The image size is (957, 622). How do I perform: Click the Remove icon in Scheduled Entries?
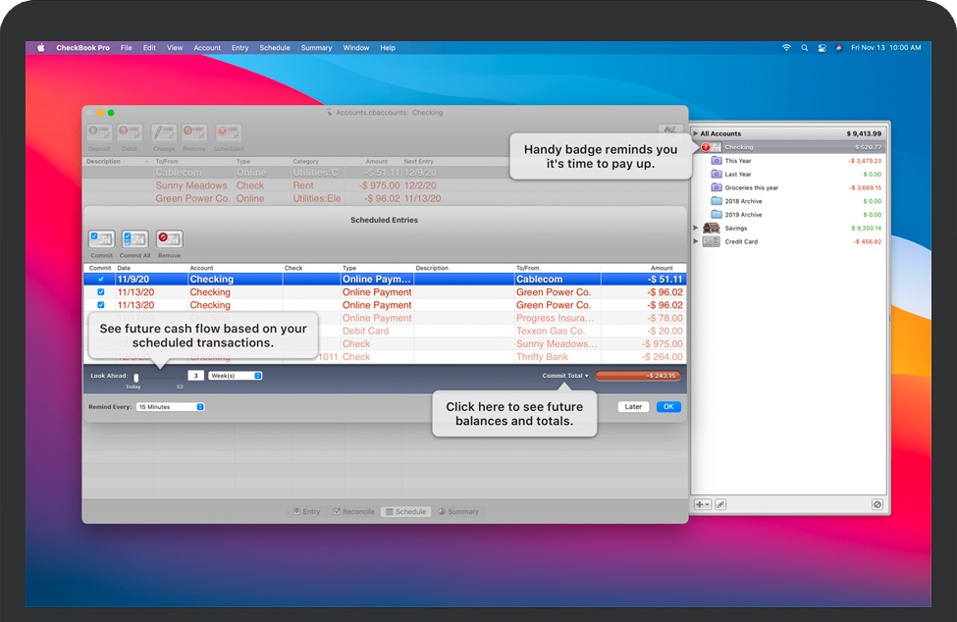pyautogui.click(x=168, y=238)
